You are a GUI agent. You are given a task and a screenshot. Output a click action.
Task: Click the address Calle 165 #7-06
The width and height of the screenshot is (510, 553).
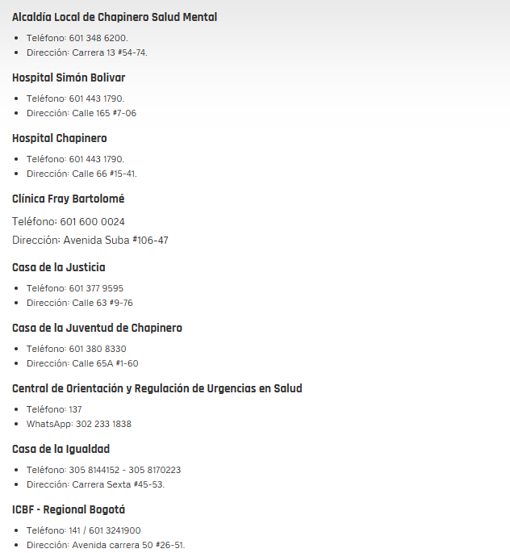pyautogui.click(x=104, y=113)
